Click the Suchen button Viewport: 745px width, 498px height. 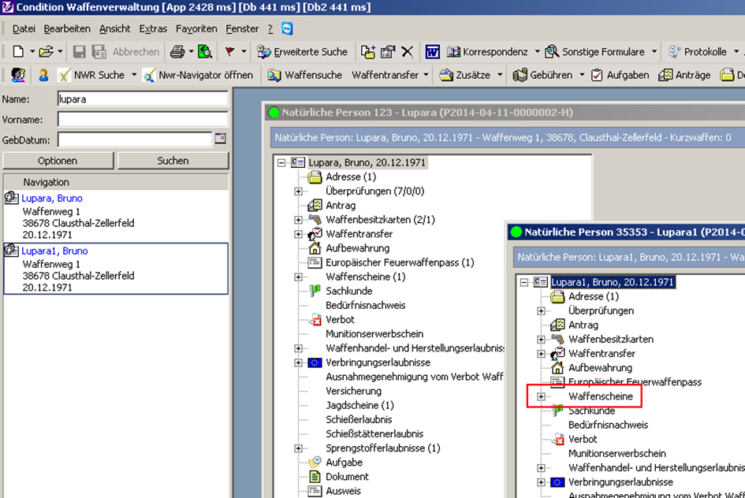coord(173,161)
